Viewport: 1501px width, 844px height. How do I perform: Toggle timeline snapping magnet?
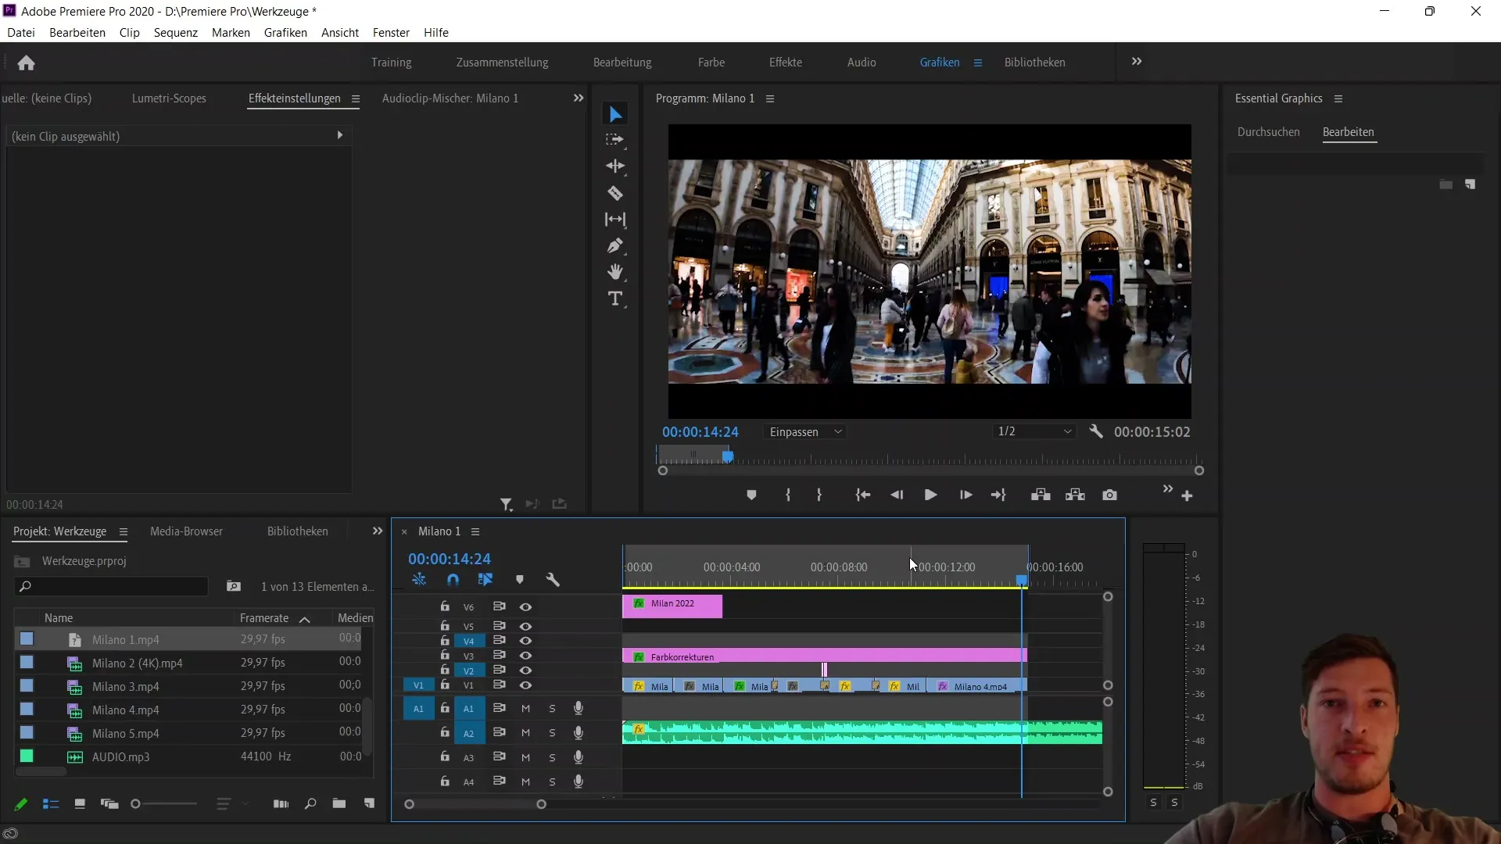[453, 580]
